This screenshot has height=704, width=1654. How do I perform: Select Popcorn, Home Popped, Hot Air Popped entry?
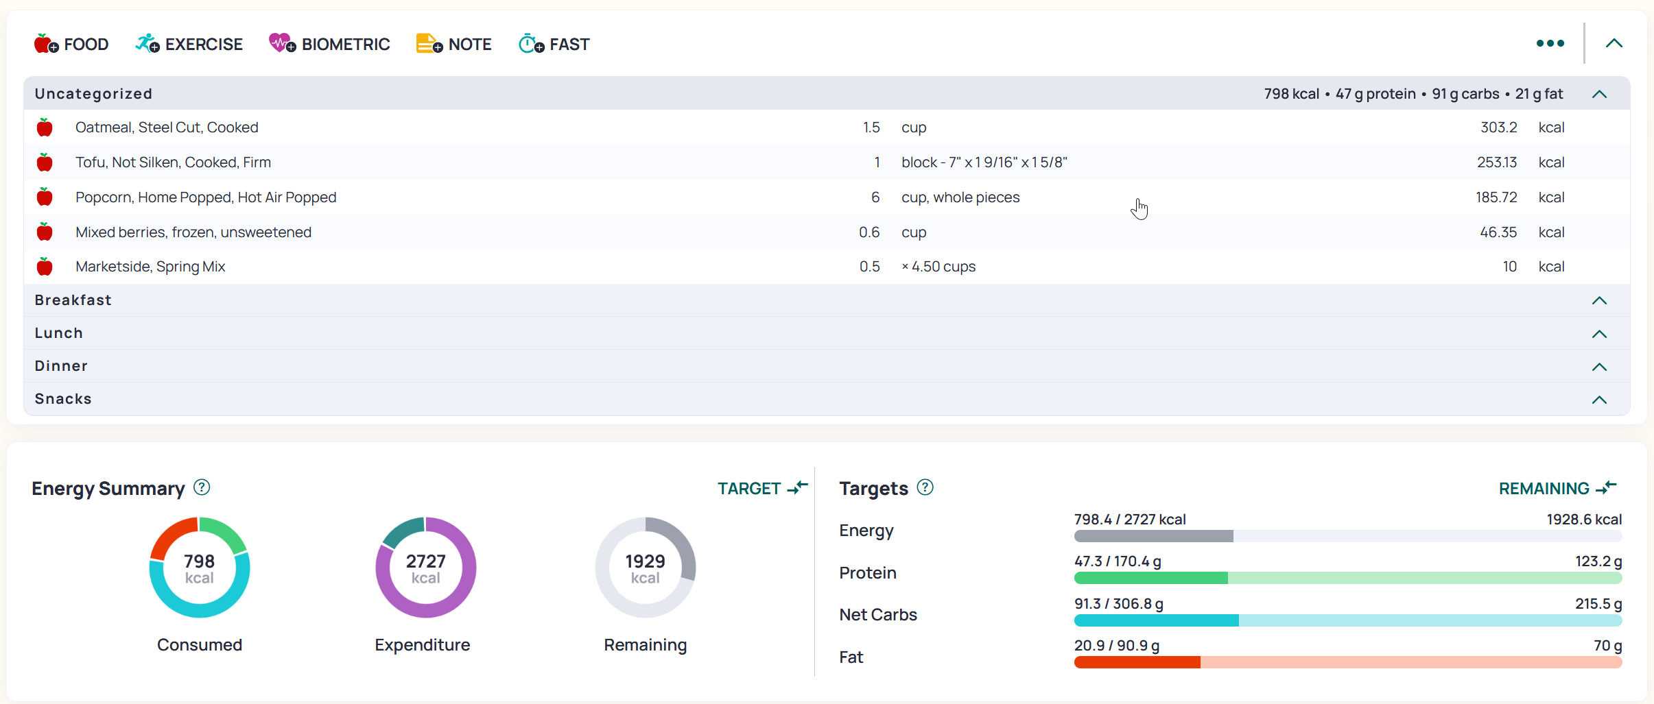[x=827, y=197]
